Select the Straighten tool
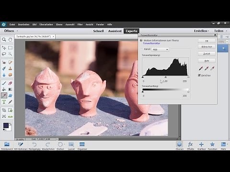230x172 pixels. click(x=10, y=117)
